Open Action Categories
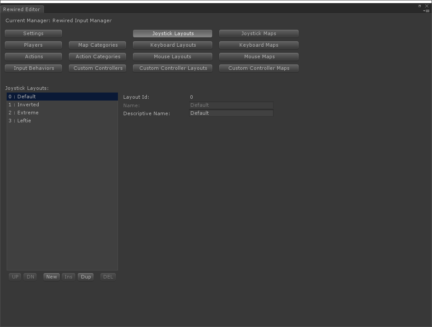The image size is (432, 327). click(x=97, y=57)
